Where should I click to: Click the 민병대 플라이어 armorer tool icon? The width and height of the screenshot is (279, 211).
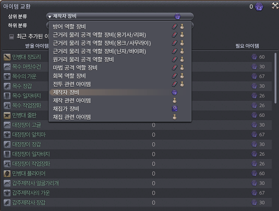pos(7,174)
